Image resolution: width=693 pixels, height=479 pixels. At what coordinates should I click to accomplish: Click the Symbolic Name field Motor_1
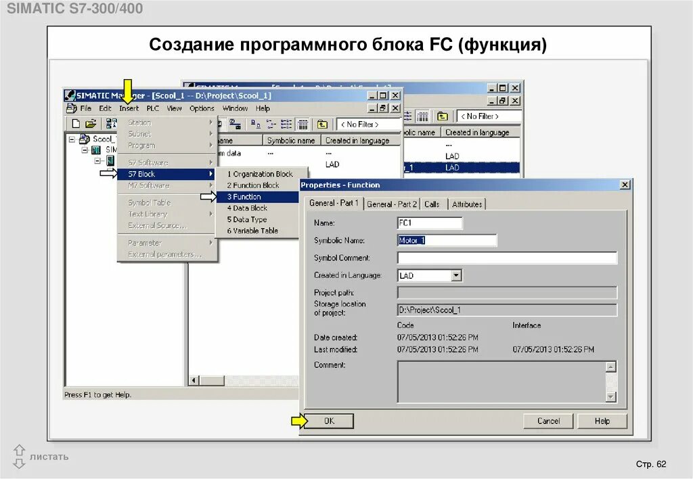click(x=447, y=240)
